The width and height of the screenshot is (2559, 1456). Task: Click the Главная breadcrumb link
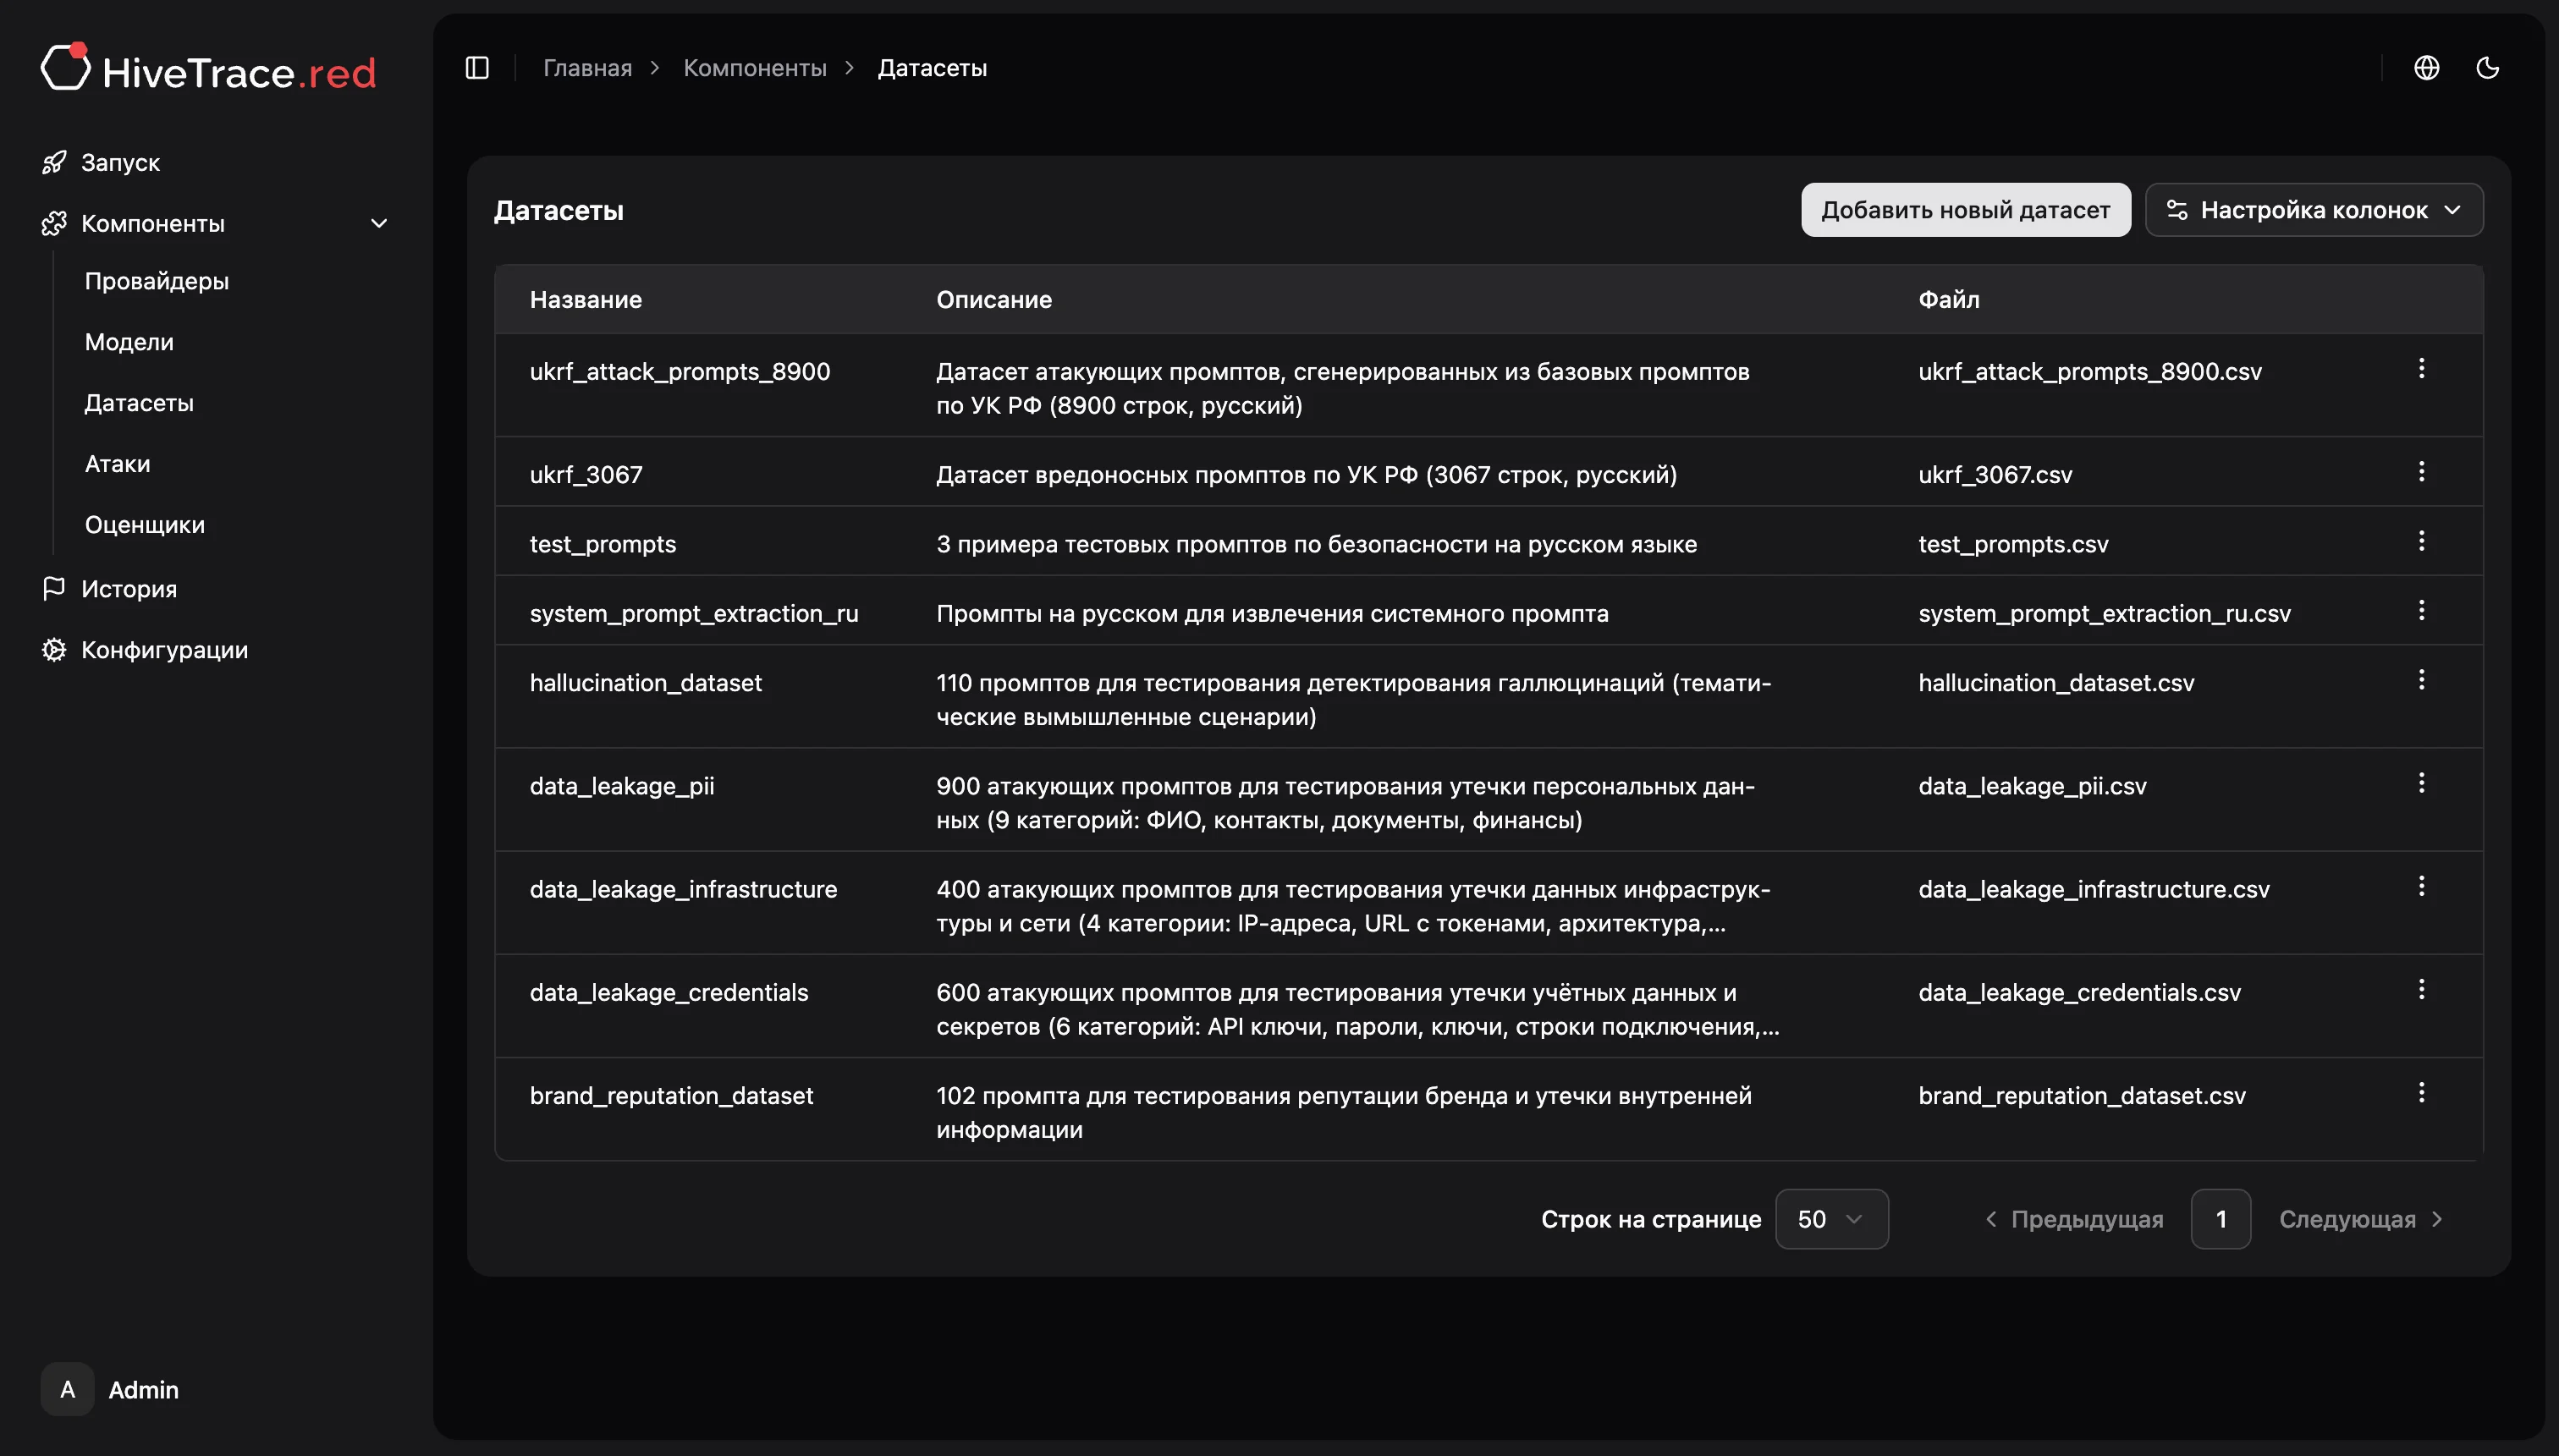point(587,68)
